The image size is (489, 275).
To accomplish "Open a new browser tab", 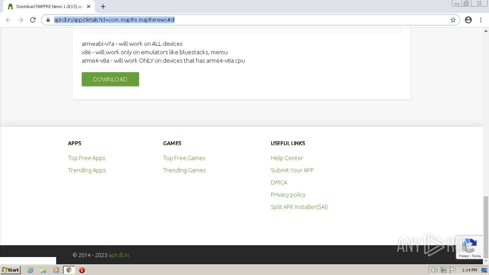I will 103,6.
